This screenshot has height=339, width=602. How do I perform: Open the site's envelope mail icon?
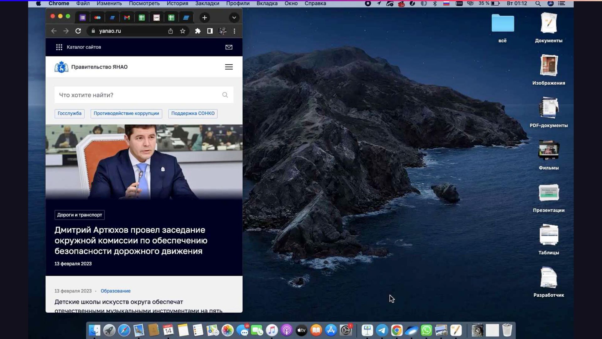[x=229, y=47]
